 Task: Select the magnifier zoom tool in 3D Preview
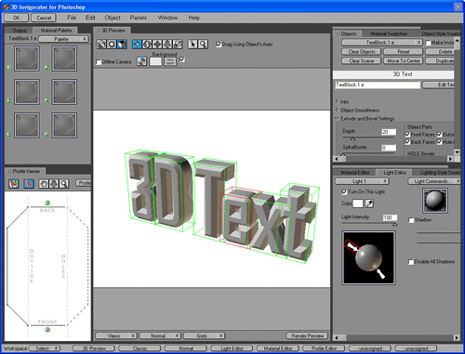(x=203, y=45)
